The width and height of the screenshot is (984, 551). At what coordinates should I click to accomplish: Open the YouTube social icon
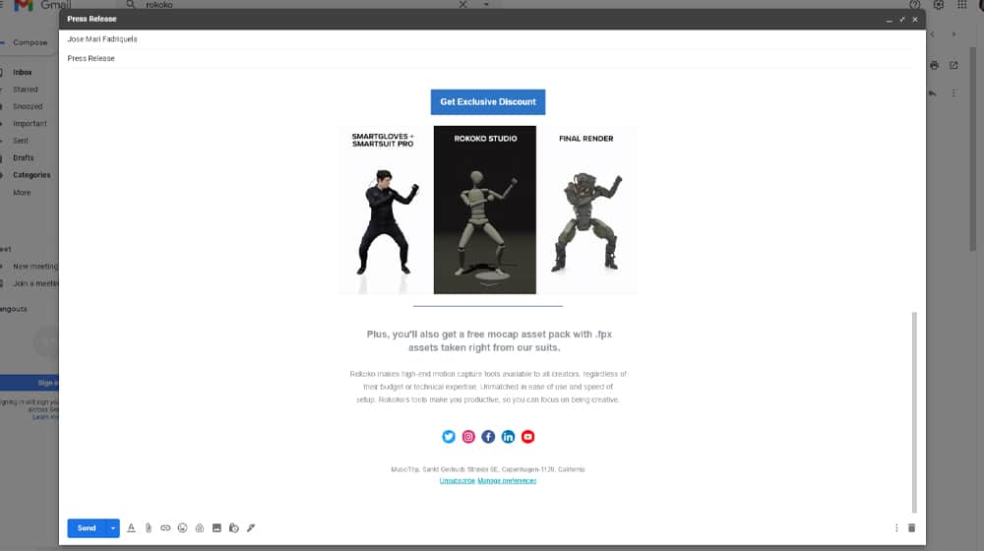527,436
